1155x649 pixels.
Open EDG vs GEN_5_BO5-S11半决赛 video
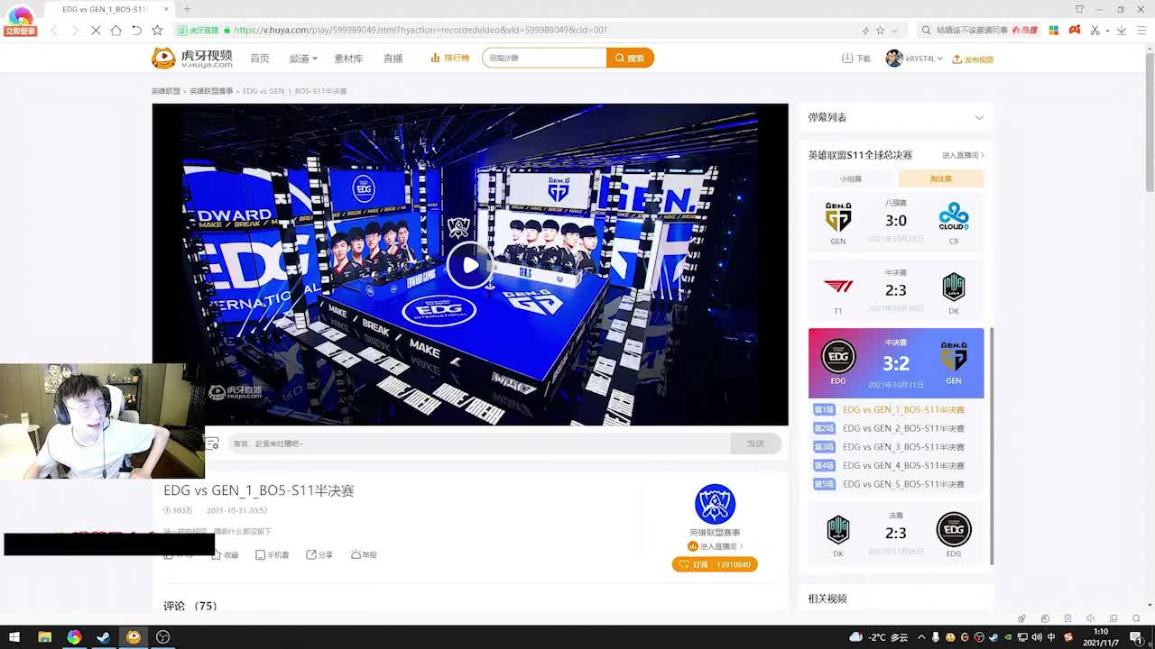point(903,484)
